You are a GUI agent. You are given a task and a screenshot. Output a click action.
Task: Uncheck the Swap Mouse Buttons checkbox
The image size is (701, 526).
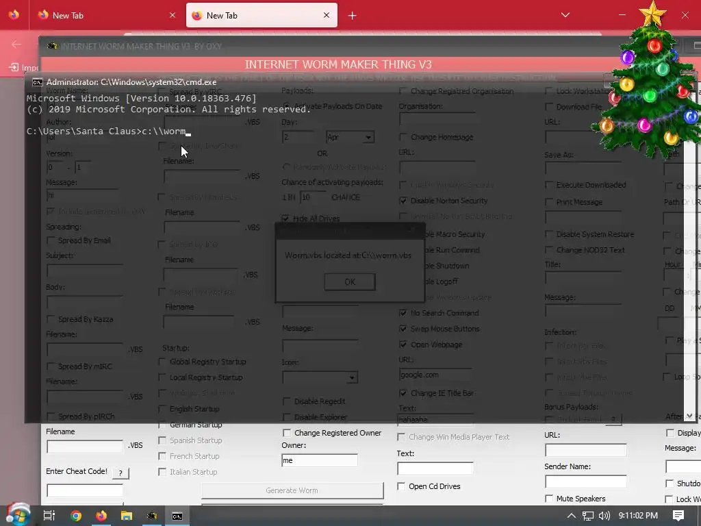point(403,329)
